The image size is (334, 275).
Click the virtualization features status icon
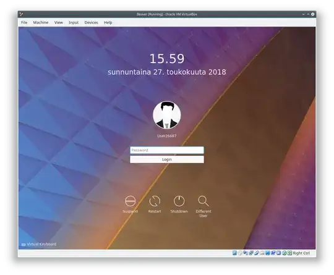click(278, 253)
